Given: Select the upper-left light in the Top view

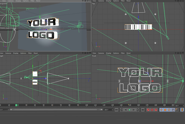Looking at the screenshot, I should (126, 14).
